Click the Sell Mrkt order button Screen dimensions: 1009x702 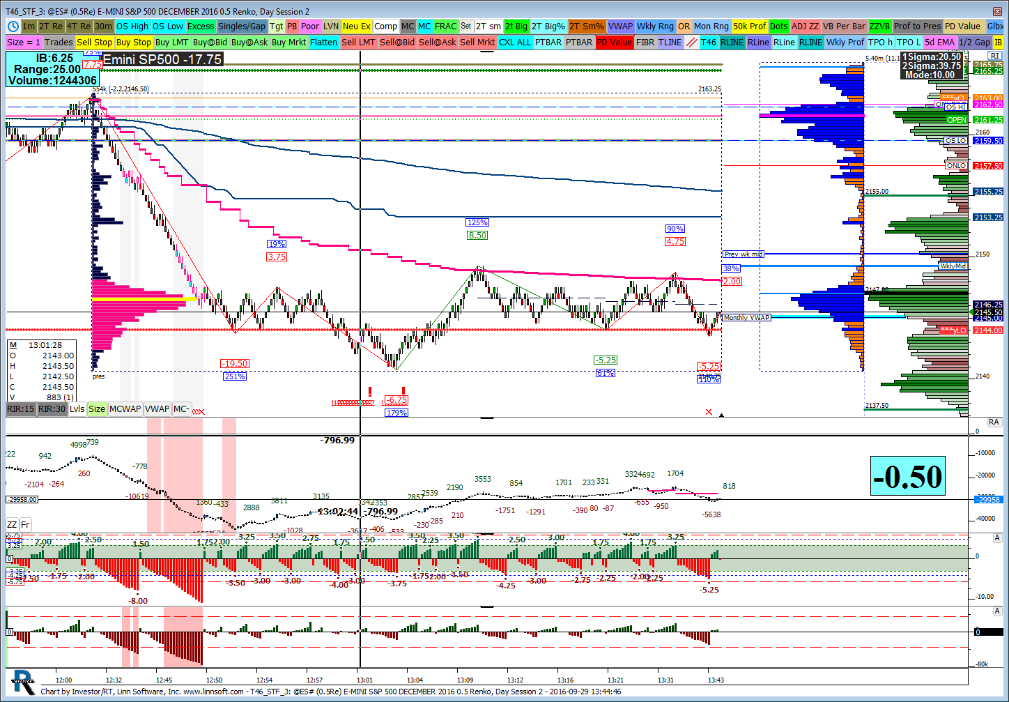click(x=477, y=43)
